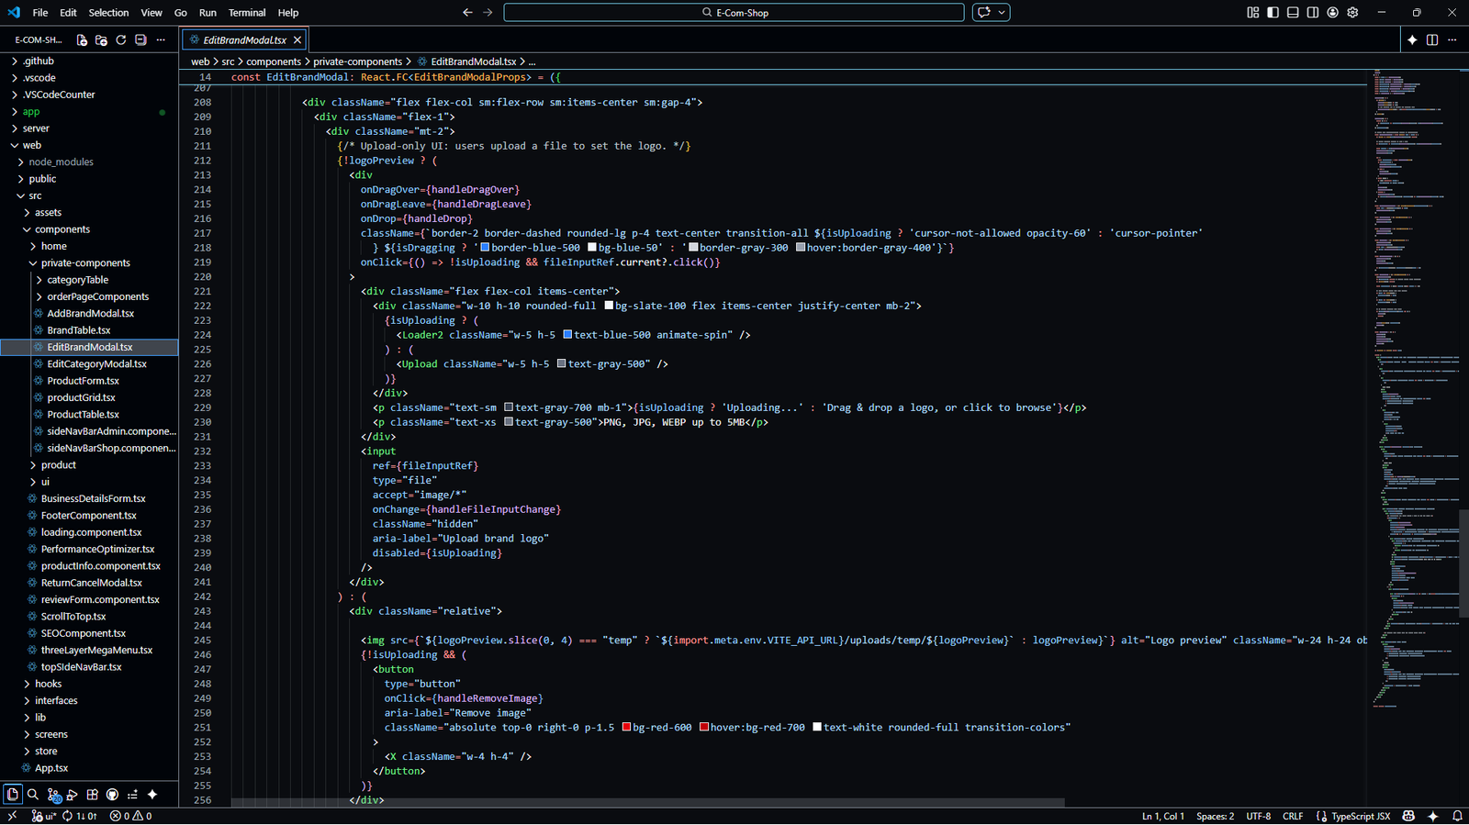Open the GitHub panel icon

point(112,795)
